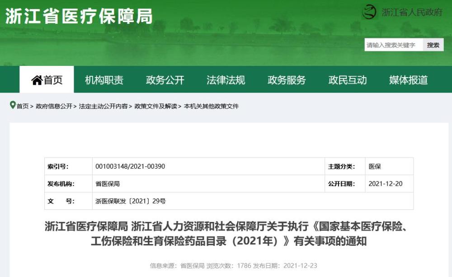
Task: Go to 法定主动公开内容 breadcrumb link
Action: tap(103, 106)
